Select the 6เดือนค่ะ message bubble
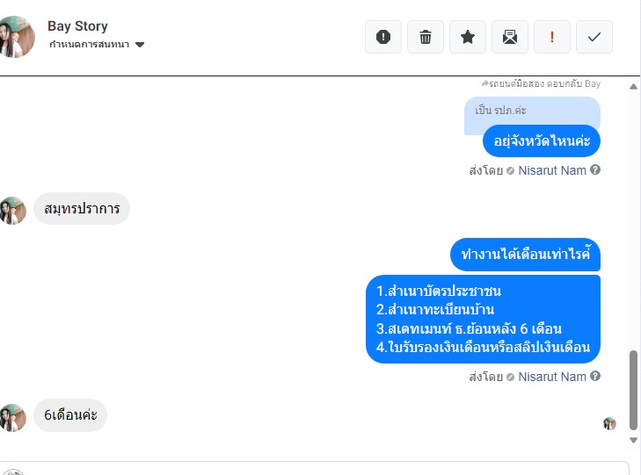 70,415
